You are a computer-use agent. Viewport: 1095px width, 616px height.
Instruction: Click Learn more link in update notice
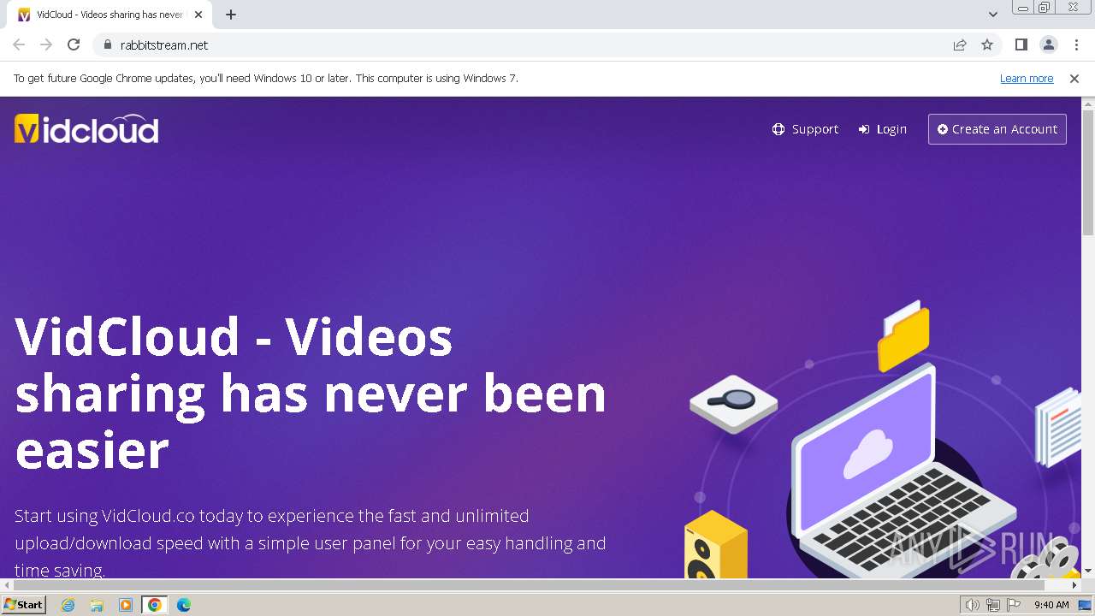click(x=1027, y=78)
